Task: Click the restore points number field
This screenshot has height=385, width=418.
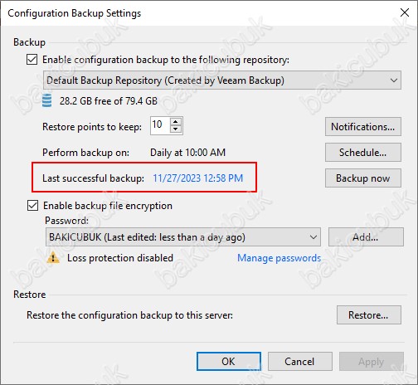Action: 160,126
